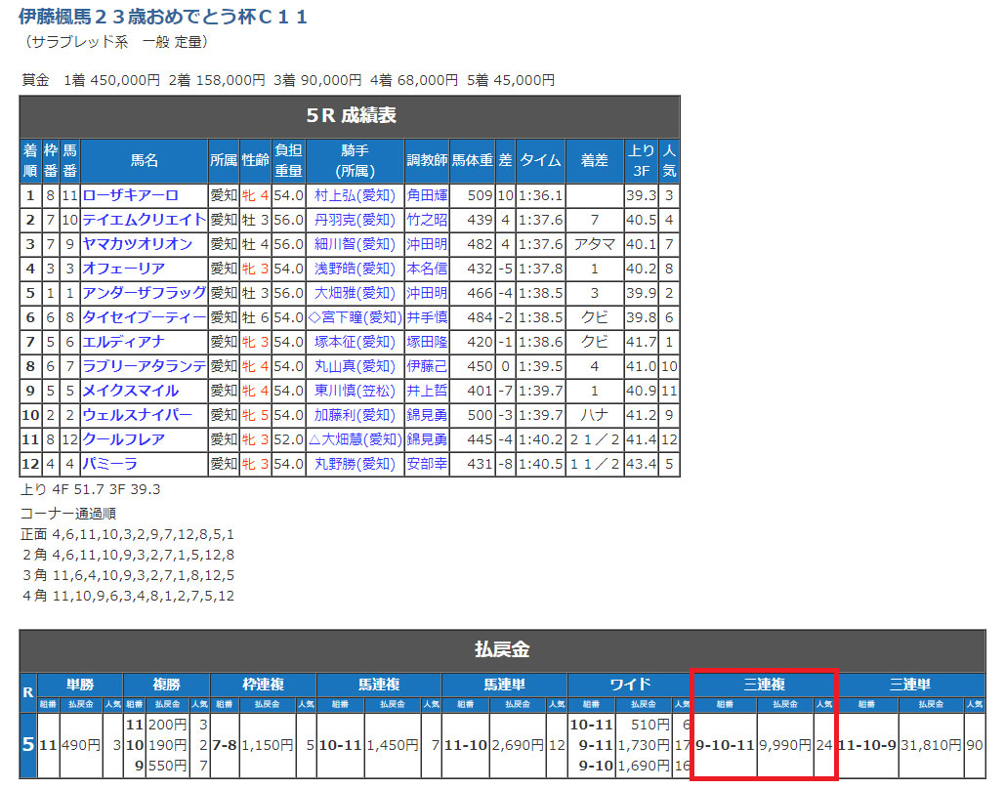Click the 5R 成績表 table title

350,116
